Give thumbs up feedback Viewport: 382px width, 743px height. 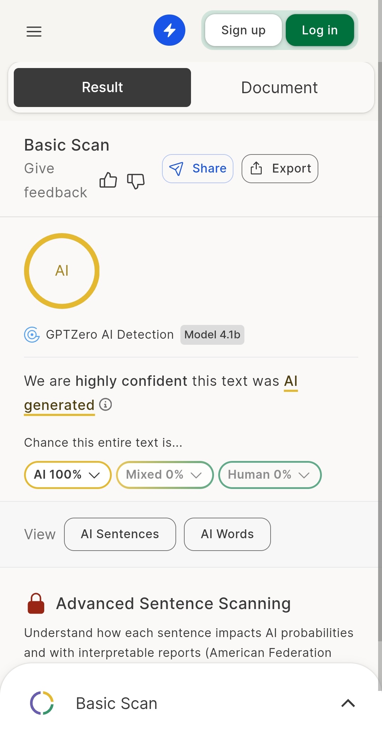(108, 180)
